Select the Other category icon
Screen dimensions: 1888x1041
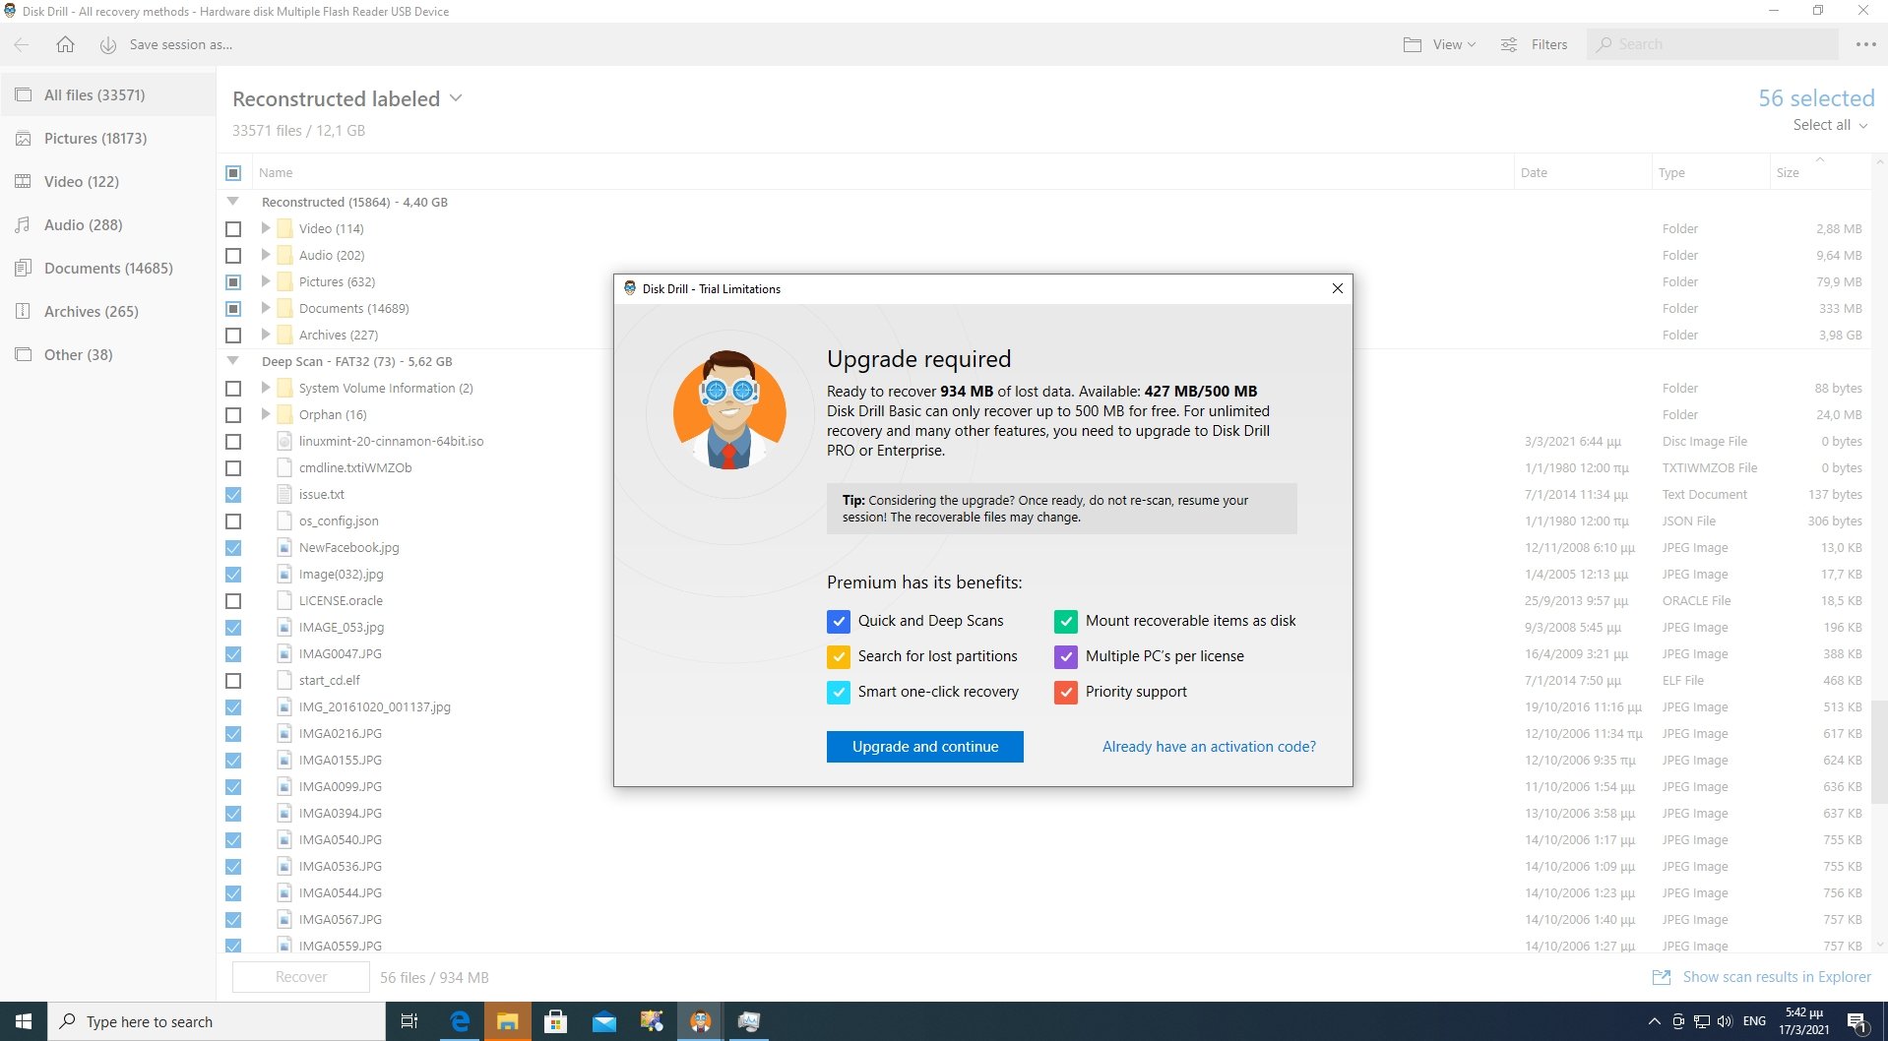(24, 354)
